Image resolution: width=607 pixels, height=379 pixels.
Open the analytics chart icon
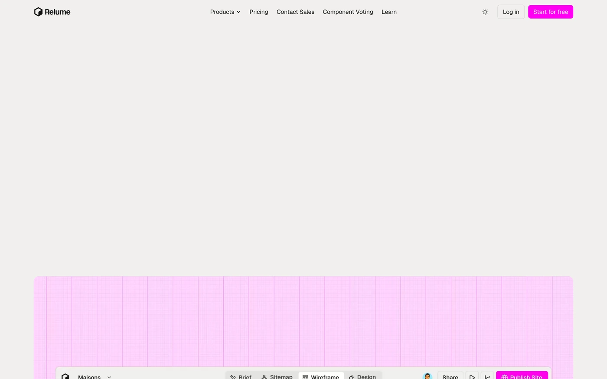point(487,376)
